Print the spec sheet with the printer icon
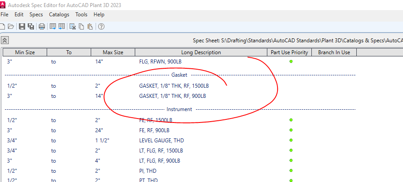This screenshot has height=182, width=403. tap(42, 26)
